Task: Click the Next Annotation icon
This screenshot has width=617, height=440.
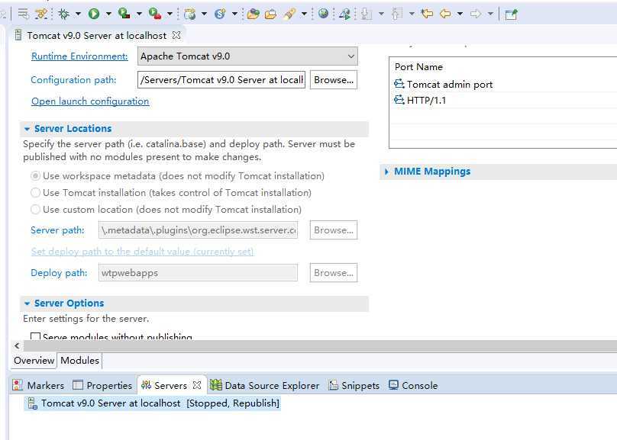Action: coord(367,14)
